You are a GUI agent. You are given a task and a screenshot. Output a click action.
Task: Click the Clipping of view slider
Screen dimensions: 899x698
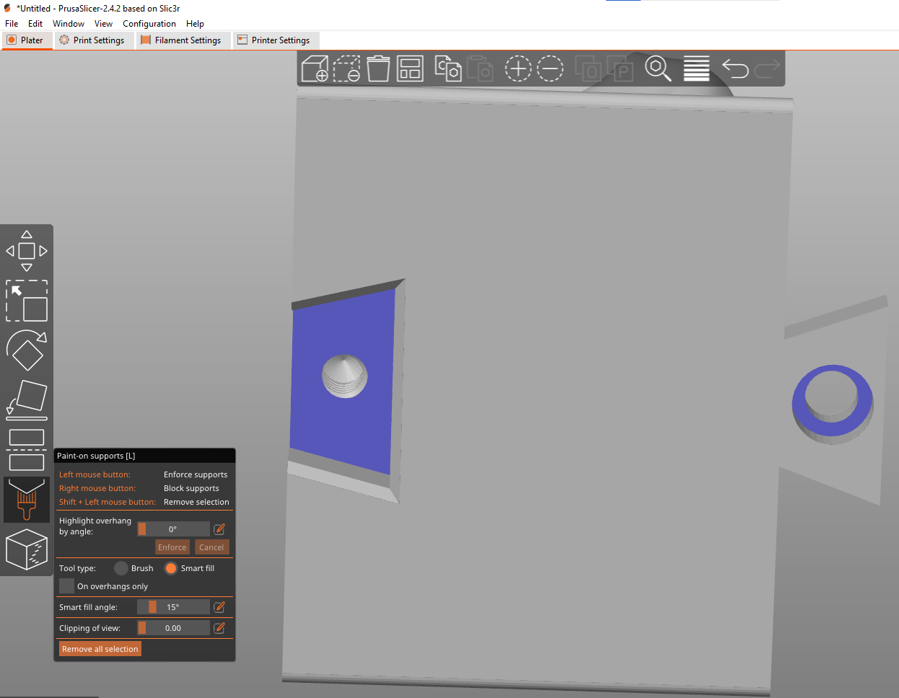[173, 628]
